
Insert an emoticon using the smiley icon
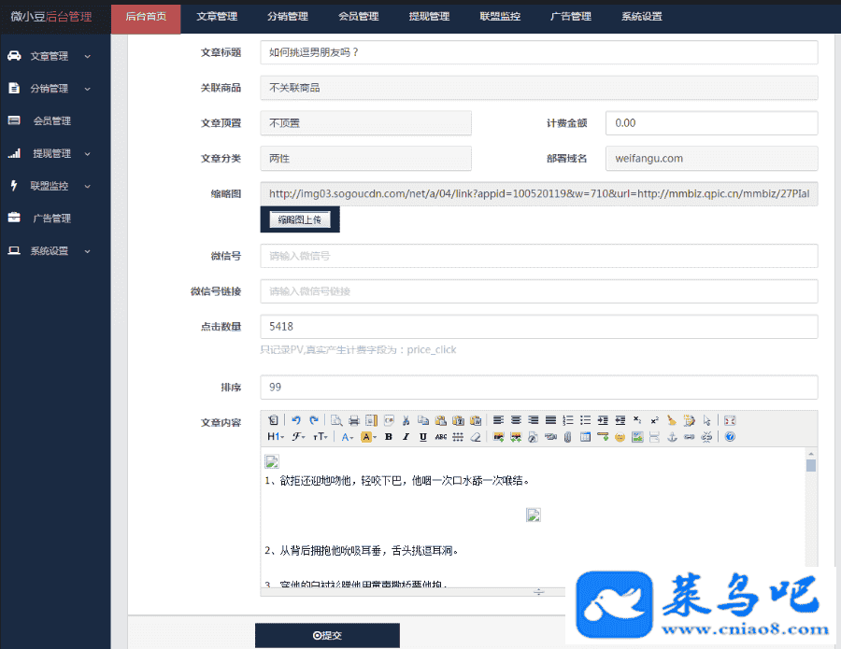click(x=620, y=436)
